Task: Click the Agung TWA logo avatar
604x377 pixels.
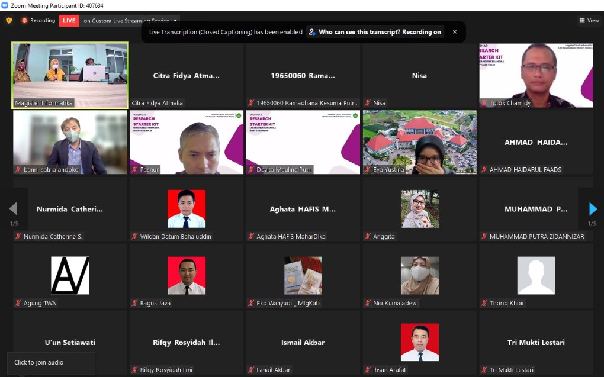Action: click(70, 275)
